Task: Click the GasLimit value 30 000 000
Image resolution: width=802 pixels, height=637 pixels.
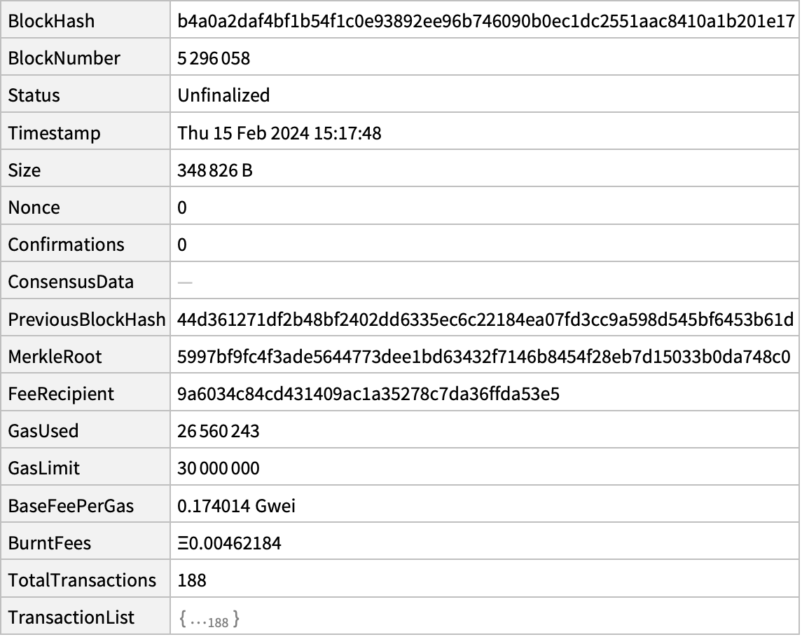Action: tap(219, 469)
